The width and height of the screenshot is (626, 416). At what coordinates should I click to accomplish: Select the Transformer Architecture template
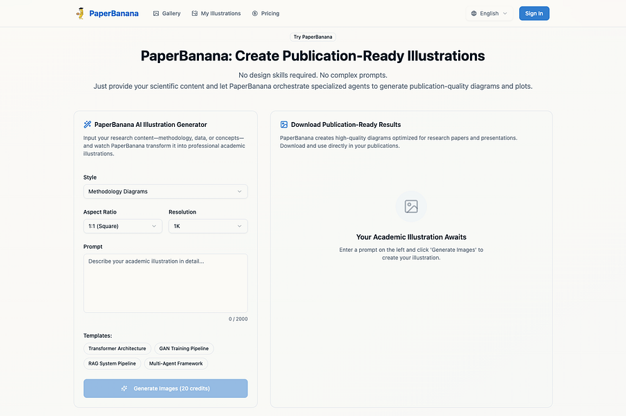pos(117,349)
